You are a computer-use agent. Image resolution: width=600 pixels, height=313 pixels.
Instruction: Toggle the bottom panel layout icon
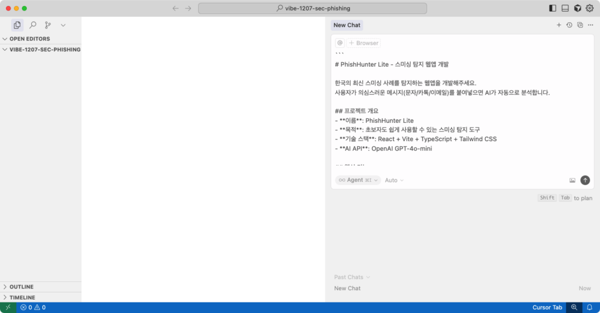(x=565, y=8)
